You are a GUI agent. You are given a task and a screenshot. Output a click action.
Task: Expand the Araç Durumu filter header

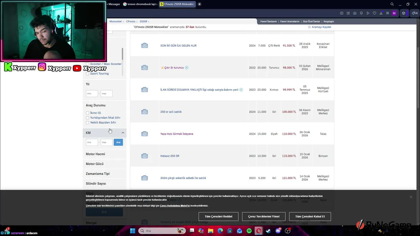tap(105, 106)
